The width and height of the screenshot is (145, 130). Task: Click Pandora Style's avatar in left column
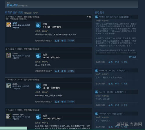(9, 116)
